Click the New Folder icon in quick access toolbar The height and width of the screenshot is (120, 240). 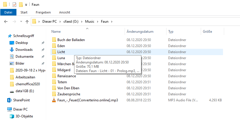click(x=21, y=5)
